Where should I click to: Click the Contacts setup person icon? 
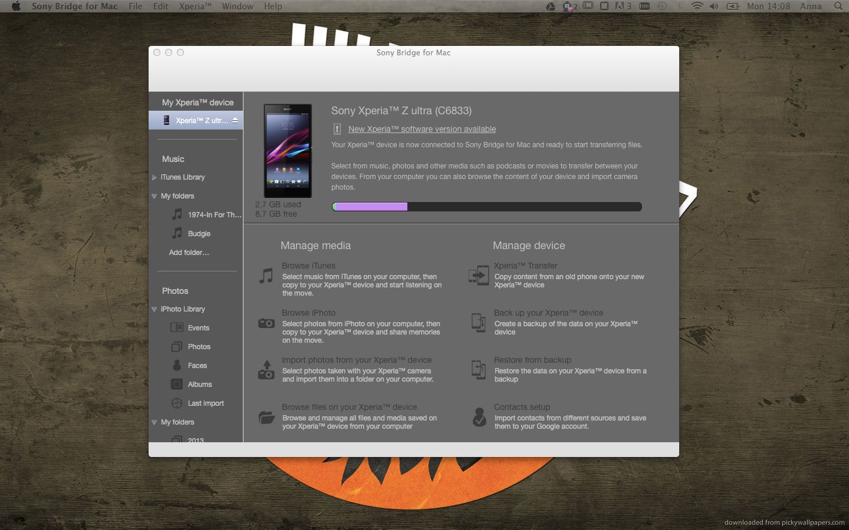point(479,416)
